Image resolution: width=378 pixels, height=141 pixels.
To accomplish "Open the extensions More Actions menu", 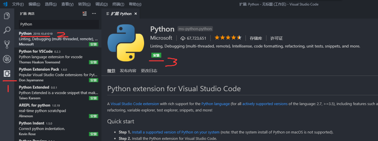I will pyautogui.click(x=94, y=14).
